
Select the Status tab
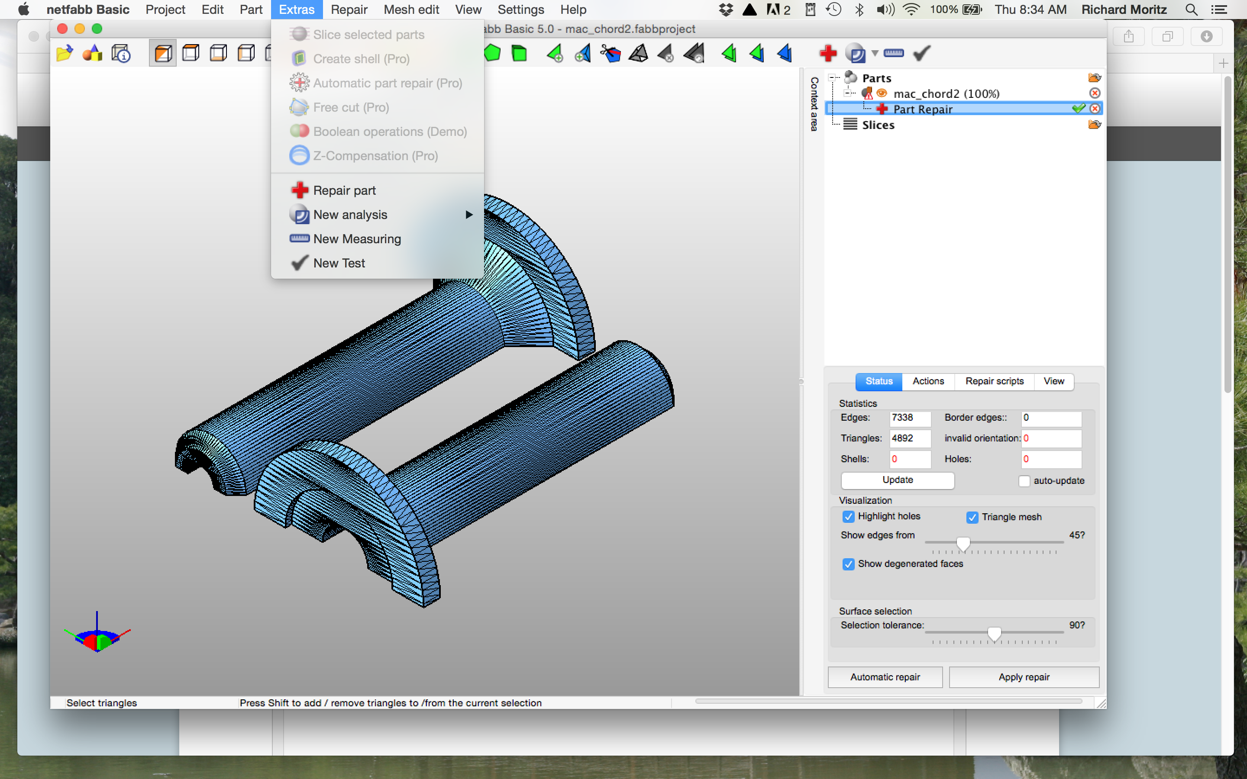(879, 381)
